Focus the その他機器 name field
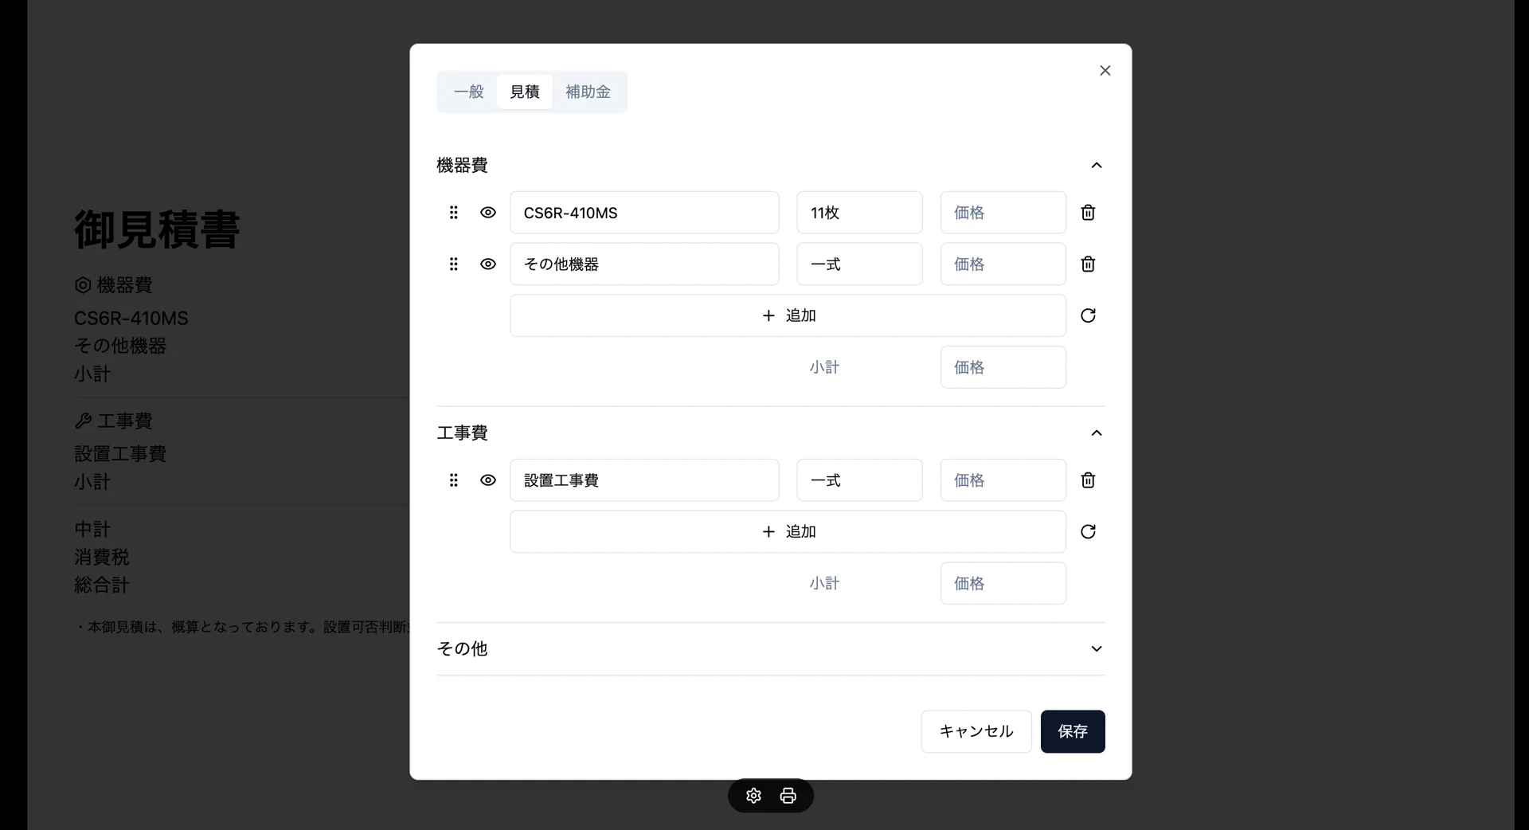The image size is (1529, 830). 645,264
